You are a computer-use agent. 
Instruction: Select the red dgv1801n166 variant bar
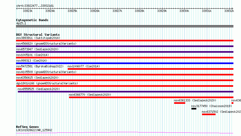(x=125, y=86)
